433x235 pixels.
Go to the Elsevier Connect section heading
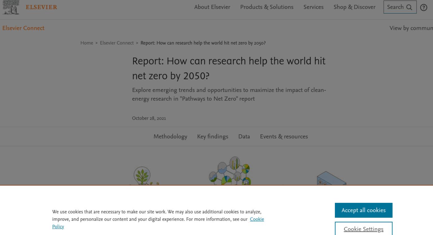(23, 28)
